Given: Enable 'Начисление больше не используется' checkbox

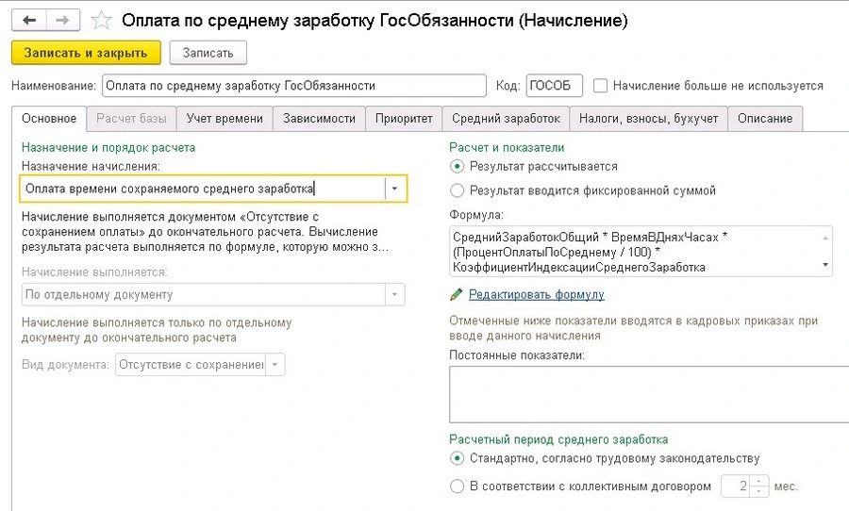Looking at the screenshot, I should coord(601,85).
